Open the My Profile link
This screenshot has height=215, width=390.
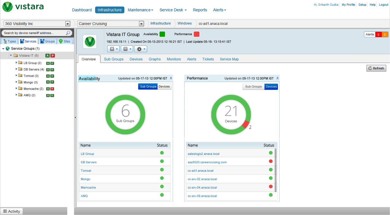[348, 5]
